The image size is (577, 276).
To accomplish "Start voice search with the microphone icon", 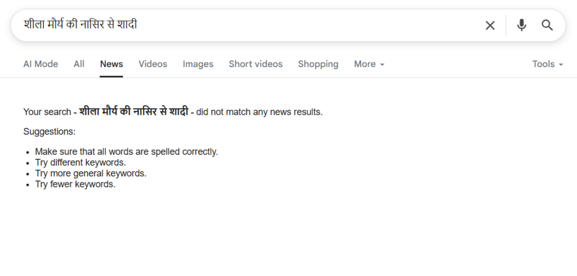I will click(522, 25).
